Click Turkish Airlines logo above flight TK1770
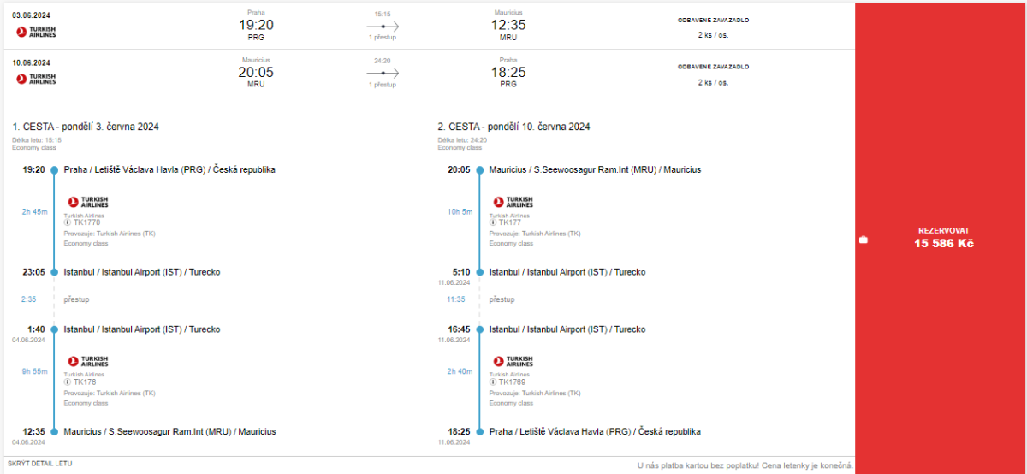1027x474 pixels. 87,202
